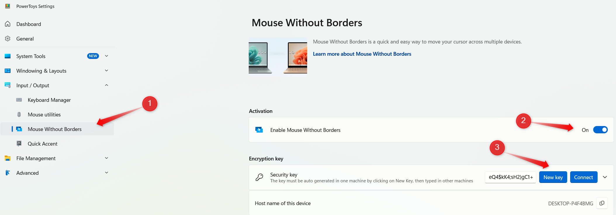Click the Activation heading

(x=261, y=111)
